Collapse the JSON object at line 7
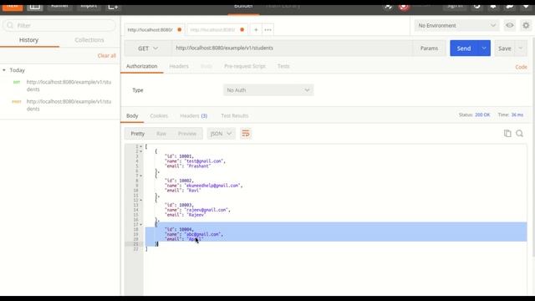 point(141,176)
